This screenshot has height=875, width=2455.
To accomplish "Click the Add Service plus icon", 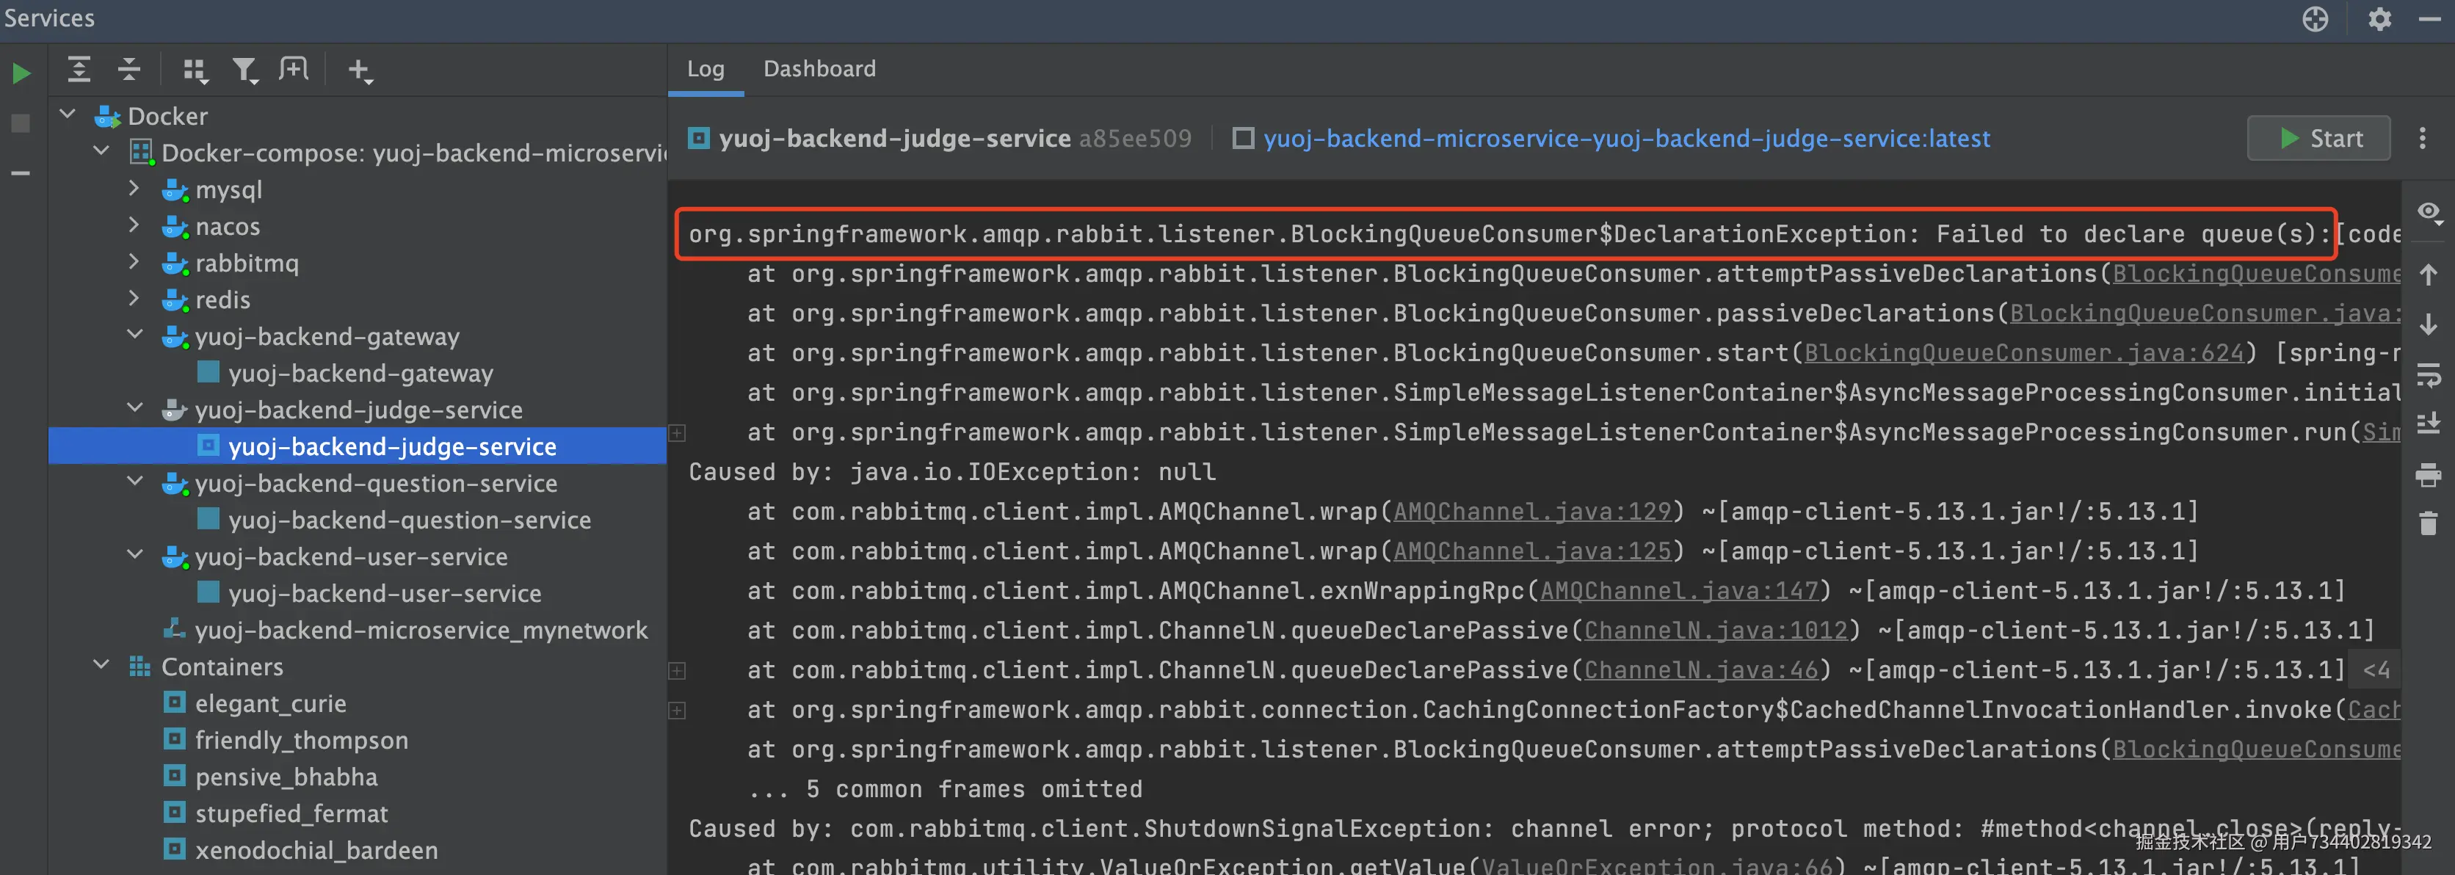I will pos(359,70).
